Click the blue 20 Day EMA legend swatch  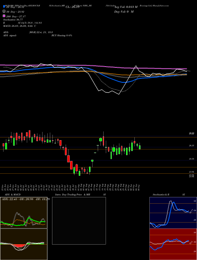(x=4, y=7)
